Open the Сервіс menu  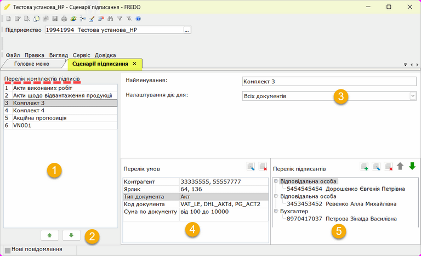[81, 55]
